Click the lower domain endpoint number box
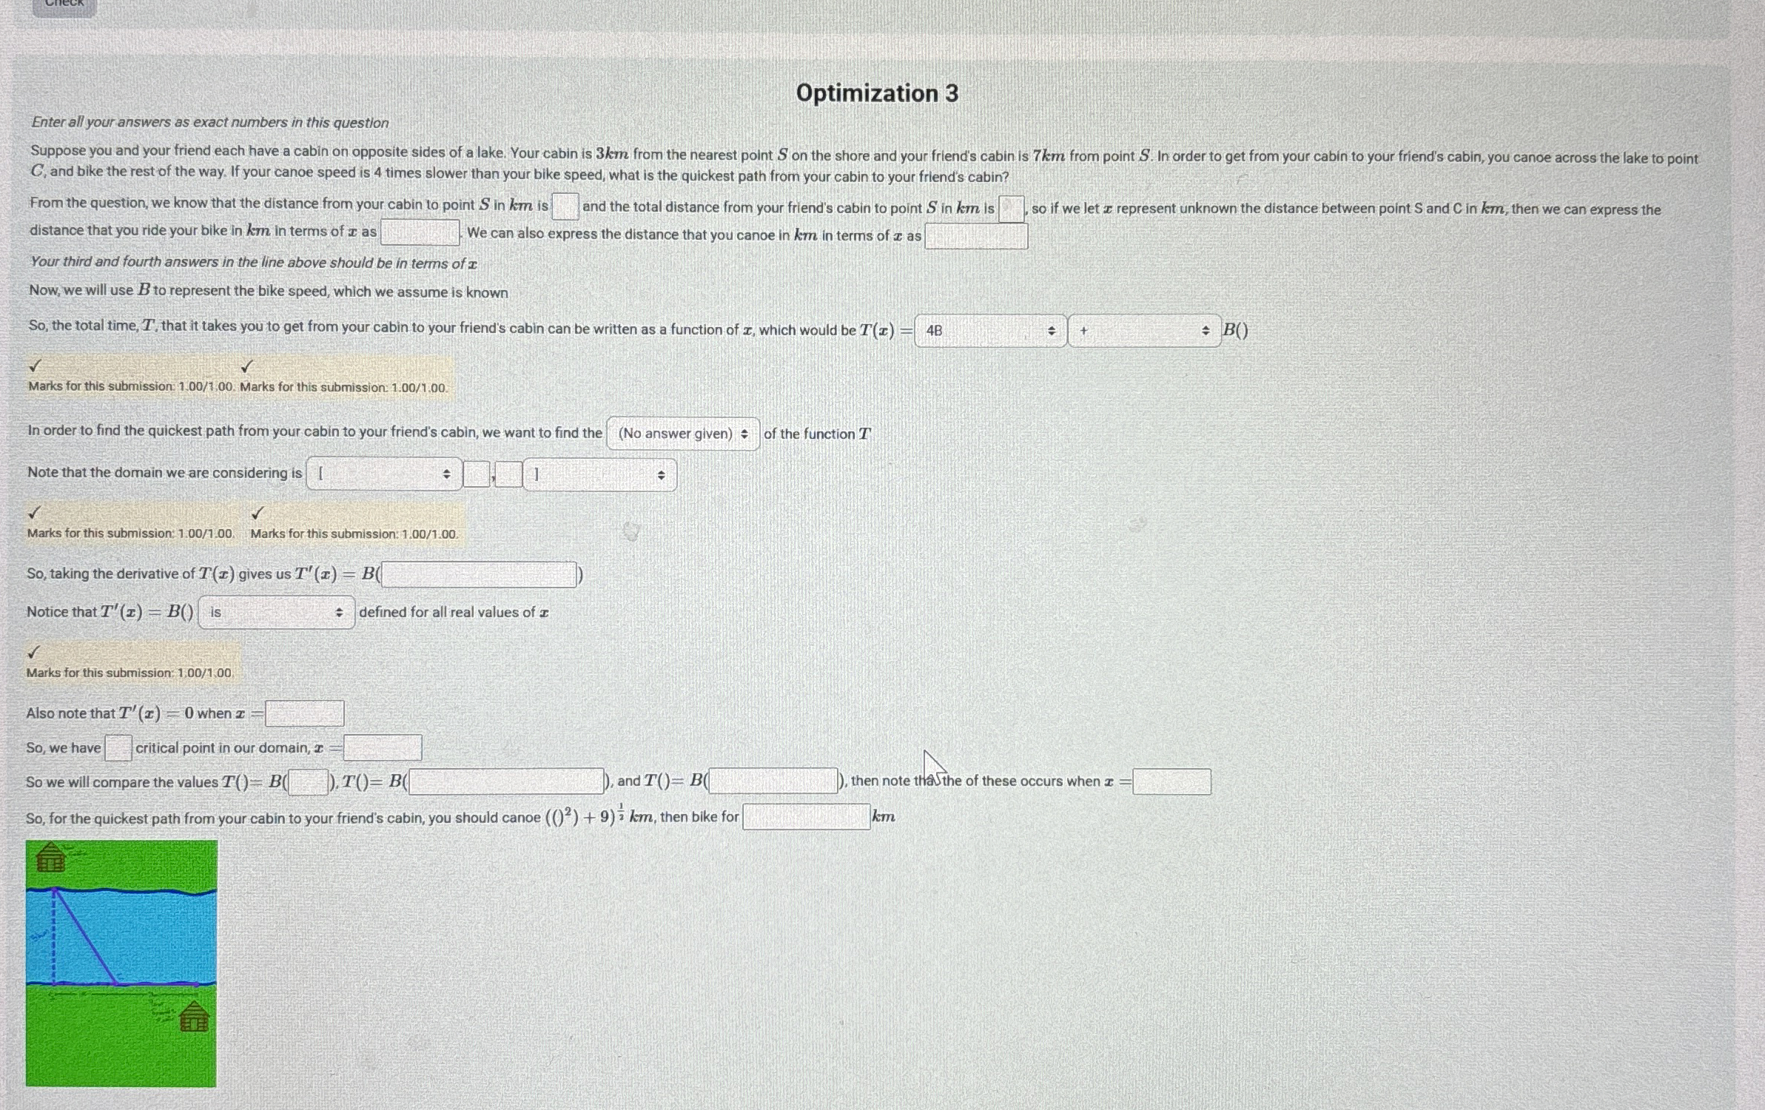This screenshot has height=1110, width=1765. [476, 474]
